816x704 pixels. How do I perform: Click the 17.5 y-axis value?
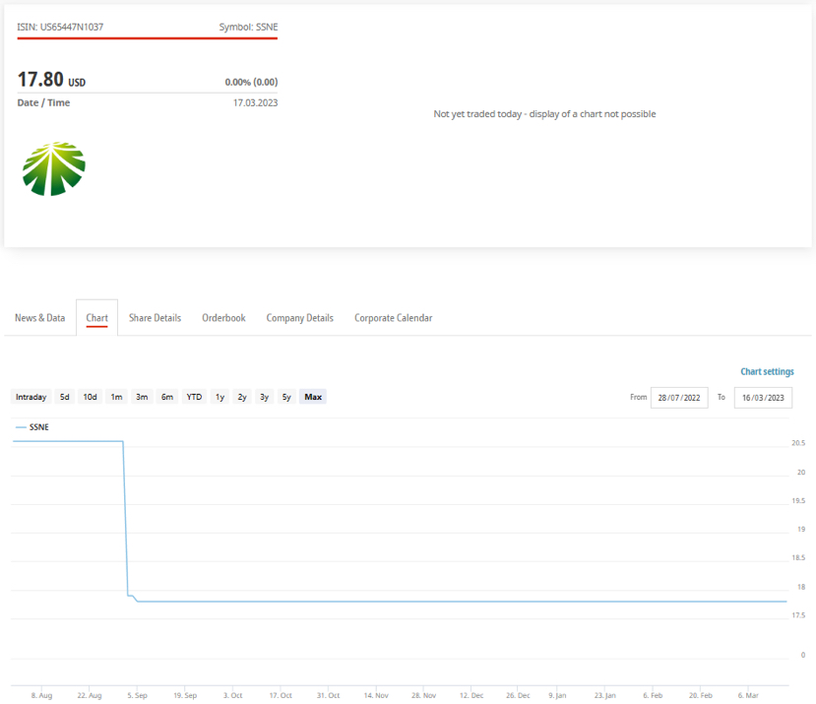[798, 615]
